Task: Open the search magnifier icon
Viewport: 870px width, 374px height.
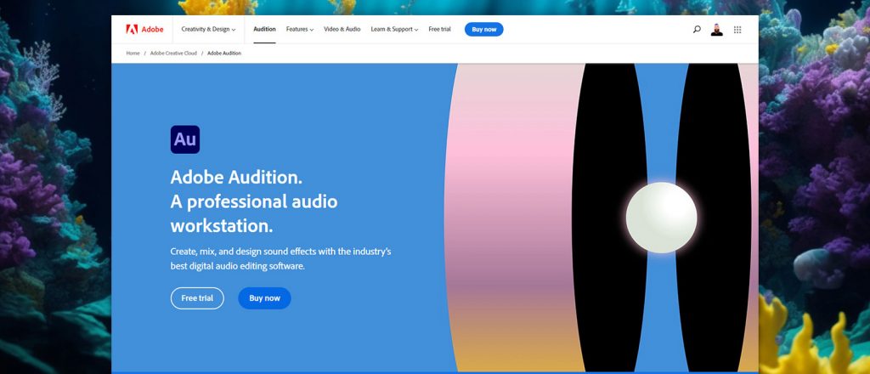Action: click(x=697, y=30)
